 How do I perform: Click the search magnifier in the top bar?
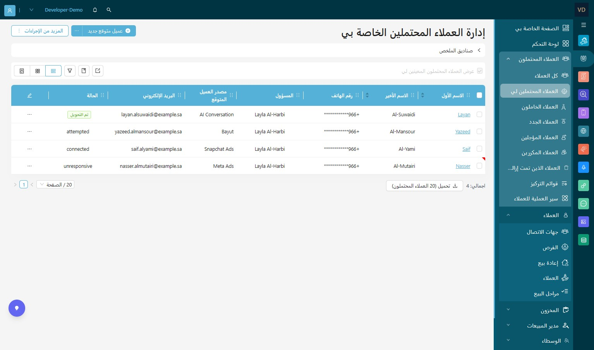[109, 10]
